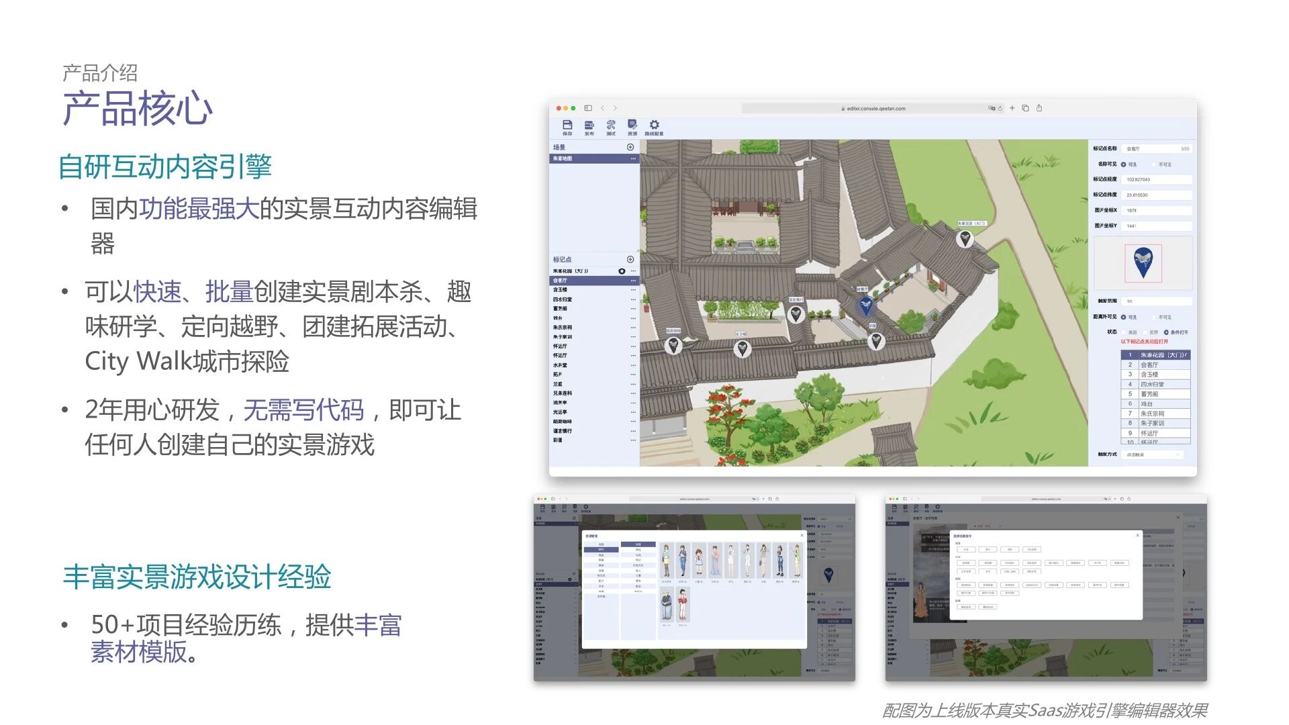Open resources with the 资源 icon
The height and width of the screenshot is (725, 1289).
coord(632,126)
